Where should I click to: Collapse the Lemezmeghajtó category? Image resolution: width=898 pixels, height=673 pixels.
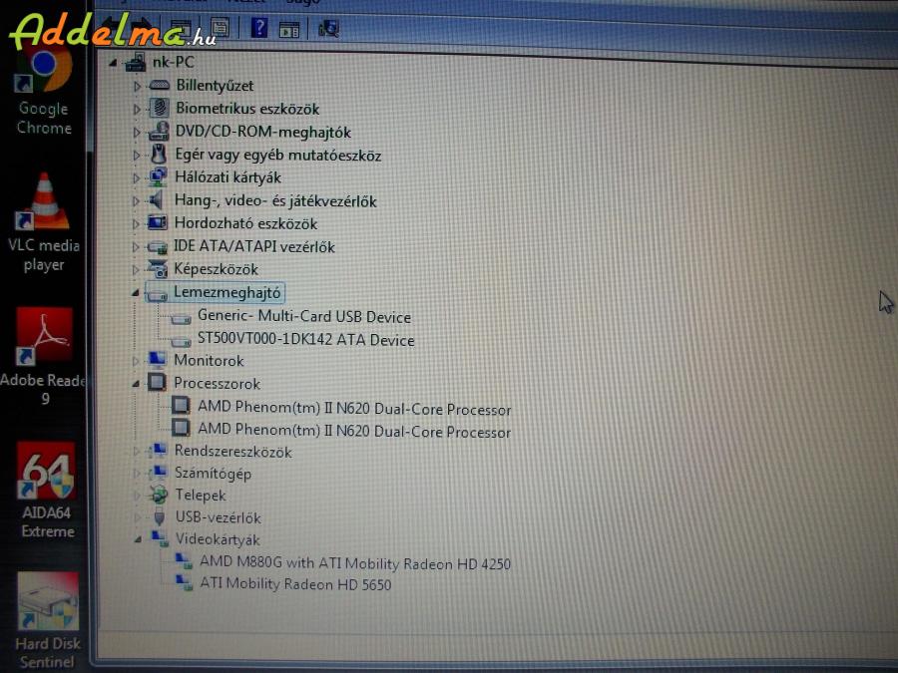point(136,293)
